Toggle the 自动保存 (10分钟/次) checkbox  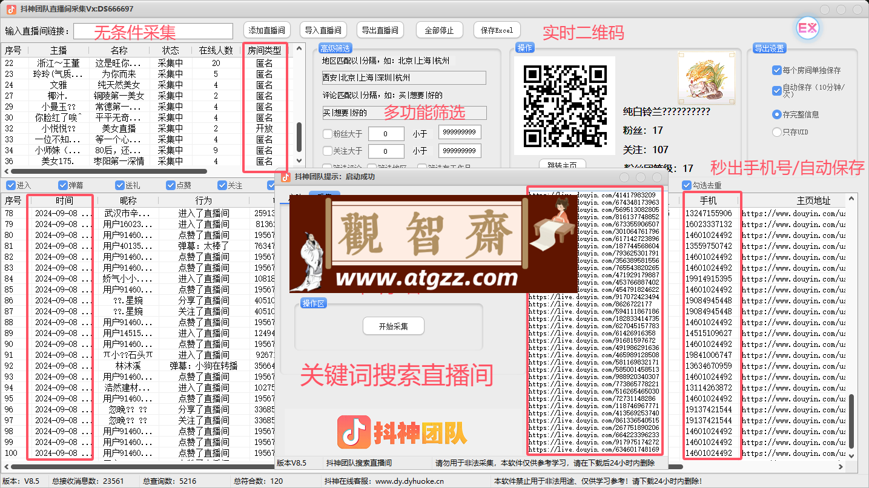[x=777, y=90]
